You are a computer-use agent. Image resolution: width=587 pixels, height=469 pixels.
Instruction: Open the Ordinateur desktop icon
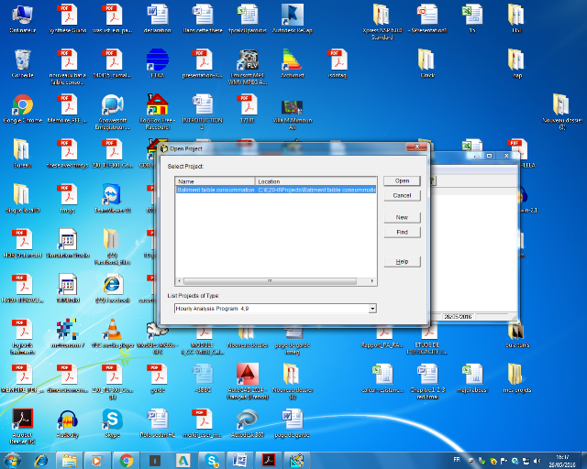(x=22, y=16)
